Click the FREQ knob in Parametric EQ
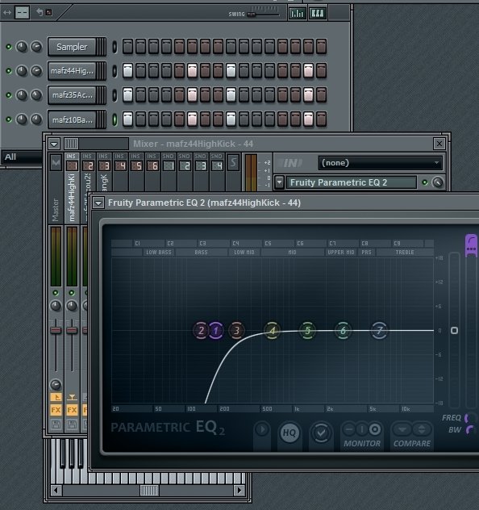Image resolution: width=479 pixels, height=510 pixels. click(x=471, y=418)
